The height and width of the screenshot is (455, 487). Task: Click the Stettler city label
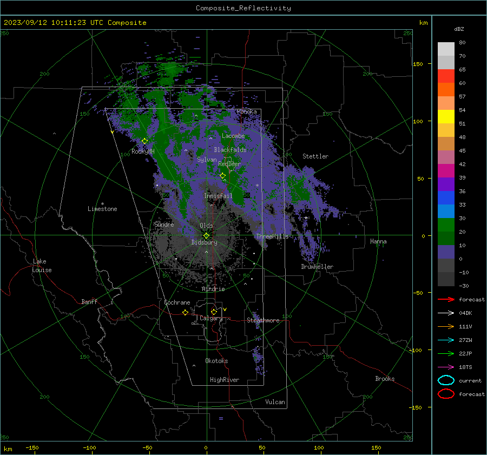(x=315, y=156)
